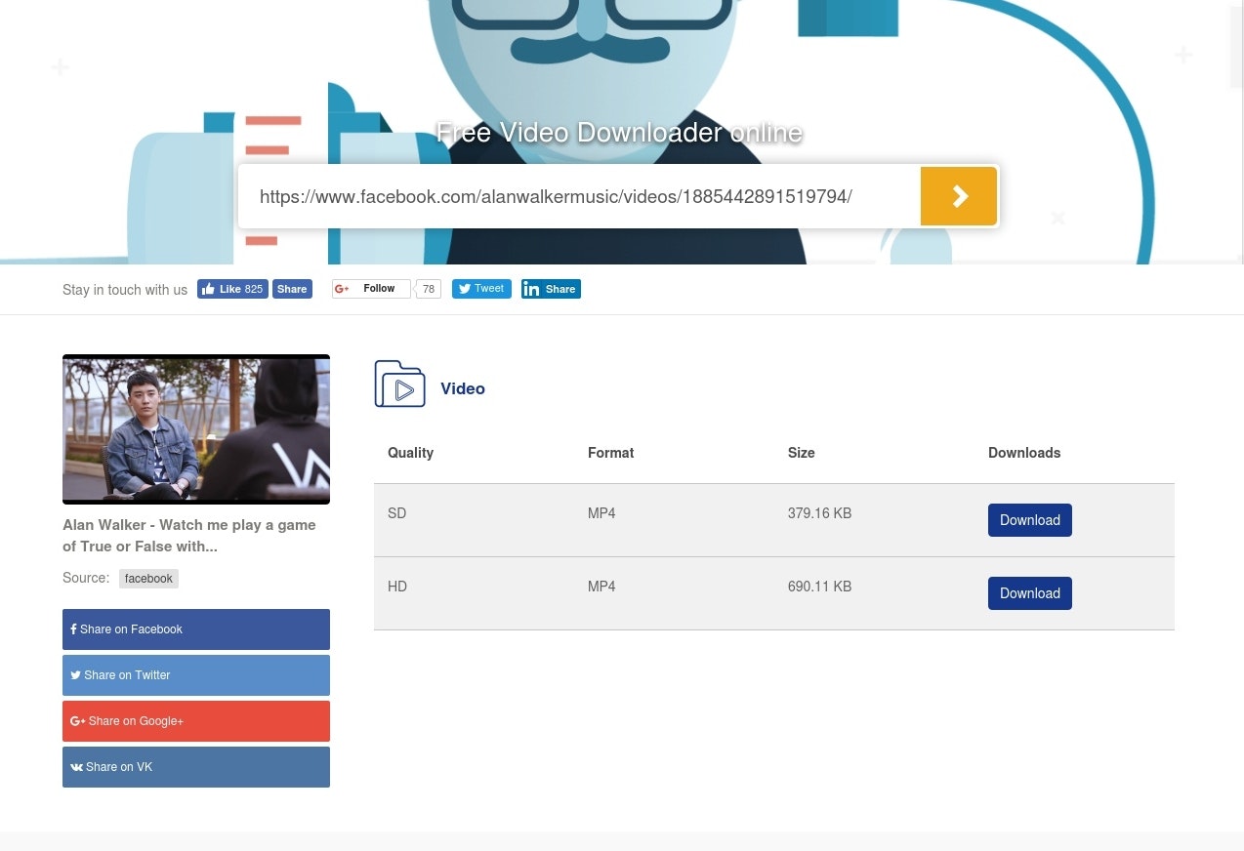The height and width of the screenshot is (851, 1244).
Task: Click the MP4 format in HD row
Action: (x=601, y=587)
